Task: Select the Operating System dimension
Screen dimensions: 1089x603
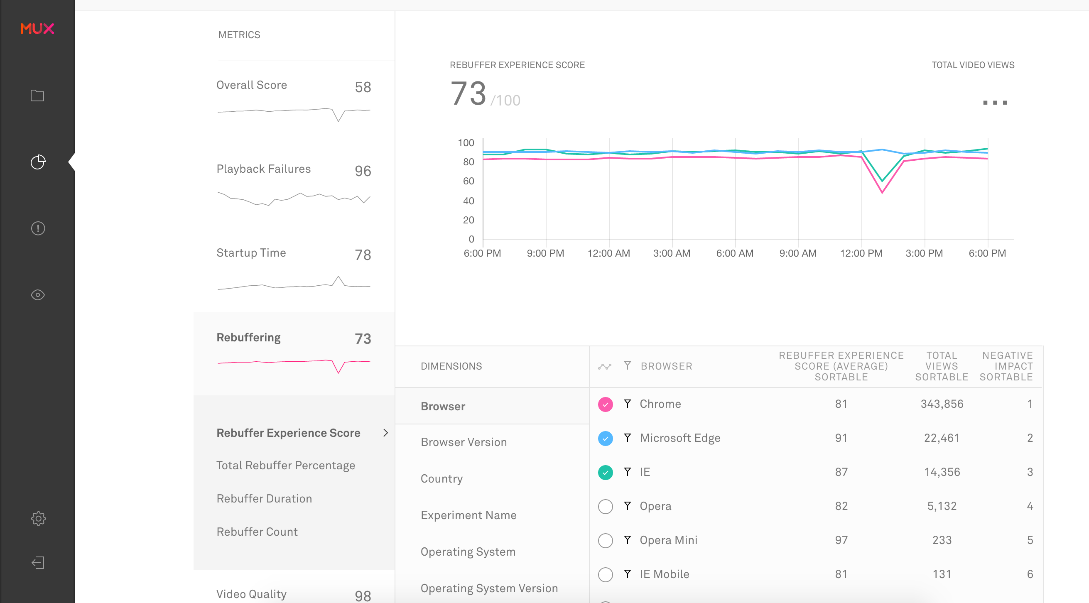Action: coord(468,552)
